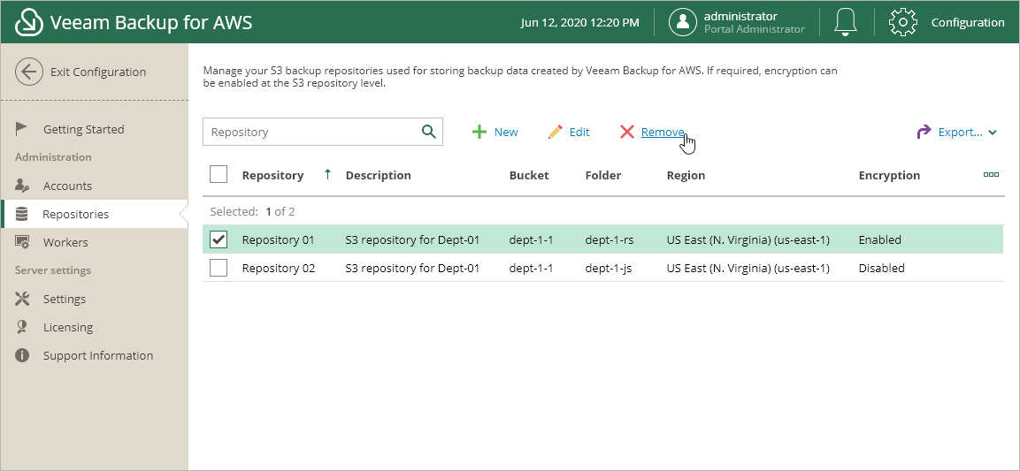Screen dimensions: 1020x471
Task: Select the Repository 02 name cell
Action: (x=279, y=268)
